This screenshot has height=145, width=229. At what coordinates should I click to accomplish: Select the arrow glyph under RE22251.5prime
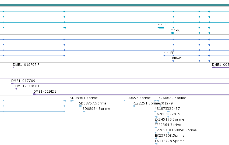click(x=134, y=106)
